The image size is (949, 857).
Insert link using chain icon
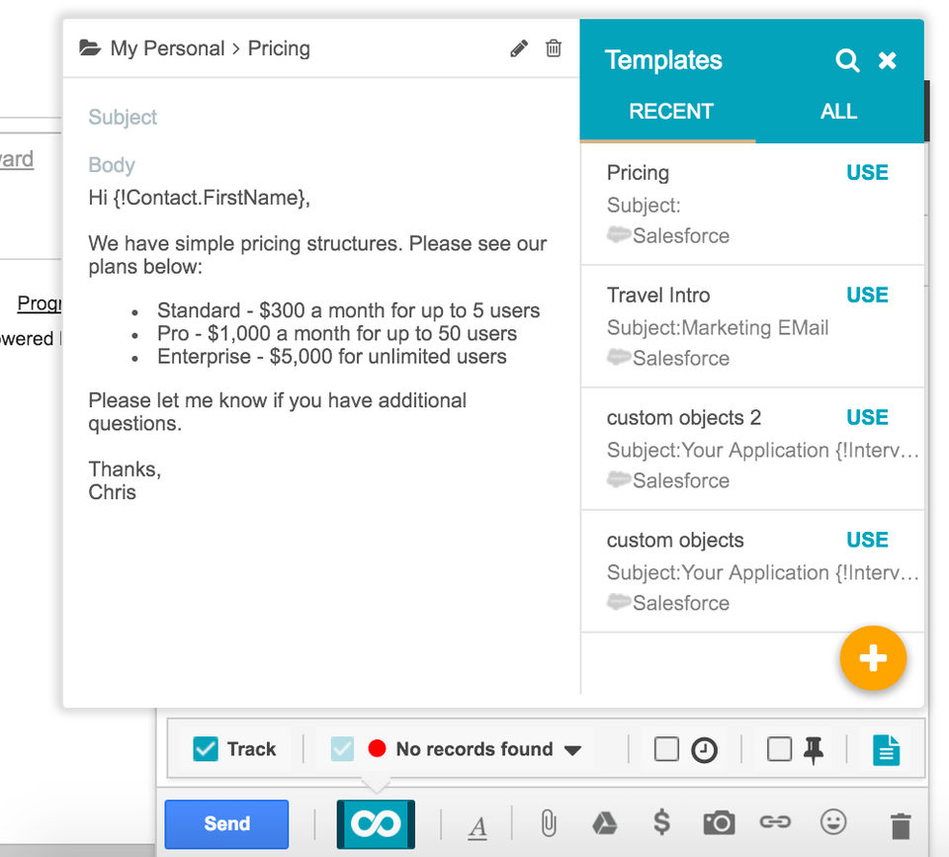pyautogui.click(x=775, y=822)
